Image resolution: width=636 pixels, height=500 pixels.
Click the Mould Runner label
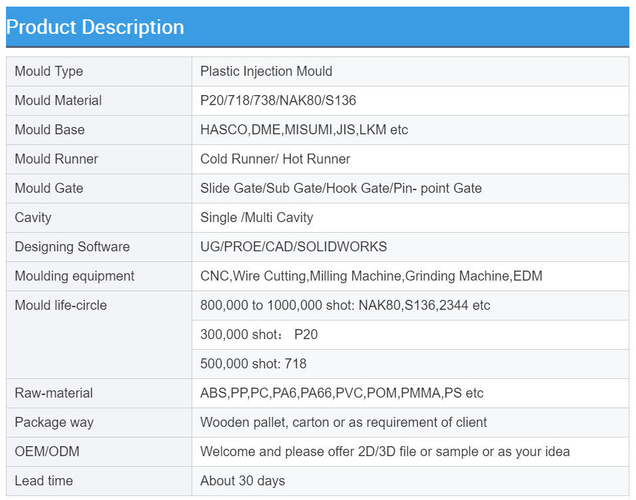[x=56, y=159]
